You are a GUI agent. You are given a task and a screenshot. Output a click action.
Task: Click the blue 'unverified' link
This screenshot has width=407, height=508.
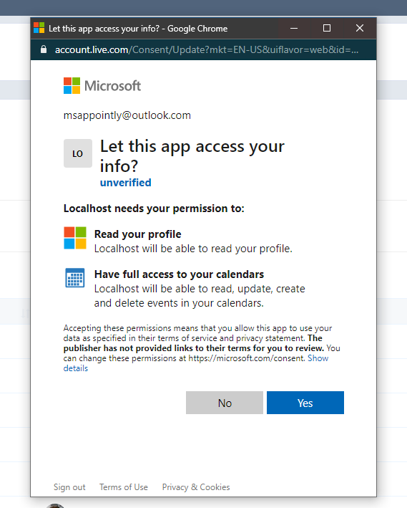click(125, 183)
